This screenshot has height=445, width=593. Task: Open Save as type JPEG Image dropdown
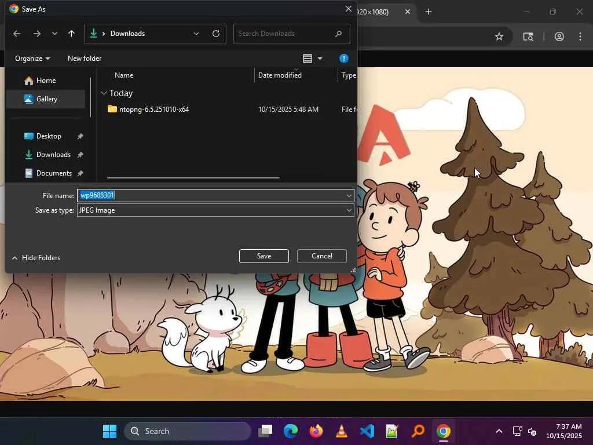click(215, 210)
